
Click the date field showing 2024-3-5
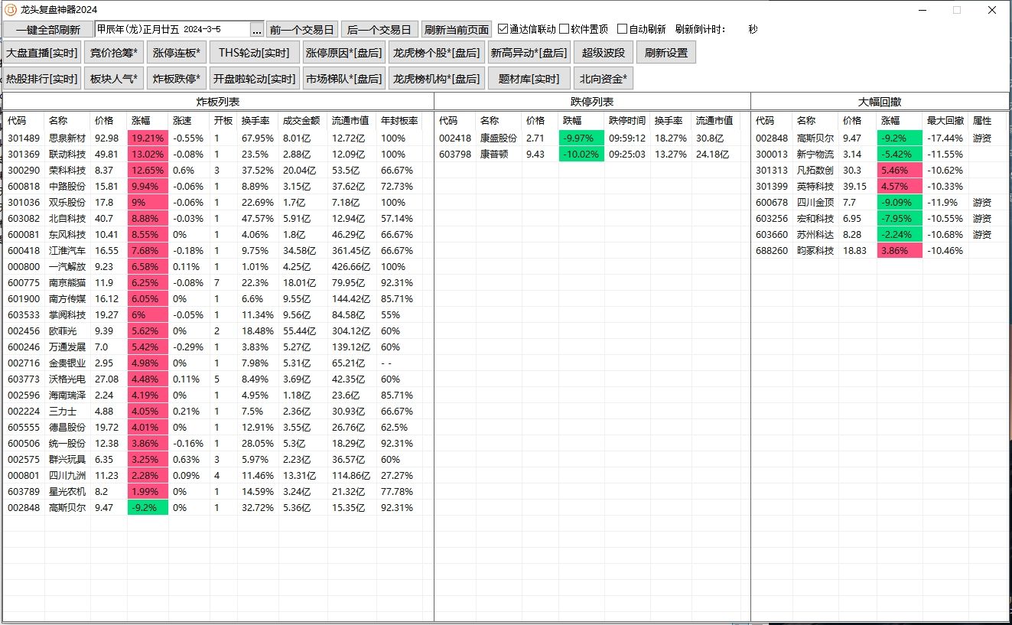tap(173, 29)
